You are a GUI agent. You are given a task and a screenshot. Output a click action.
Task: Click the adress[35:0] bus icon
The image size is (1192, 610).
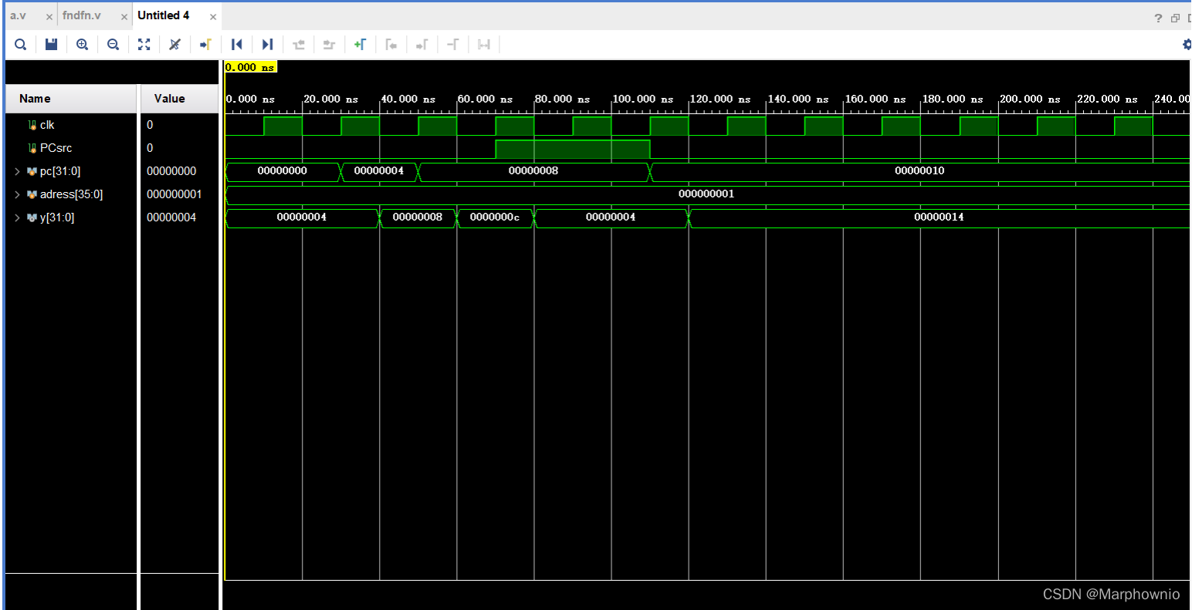click(x=32, y=194)
